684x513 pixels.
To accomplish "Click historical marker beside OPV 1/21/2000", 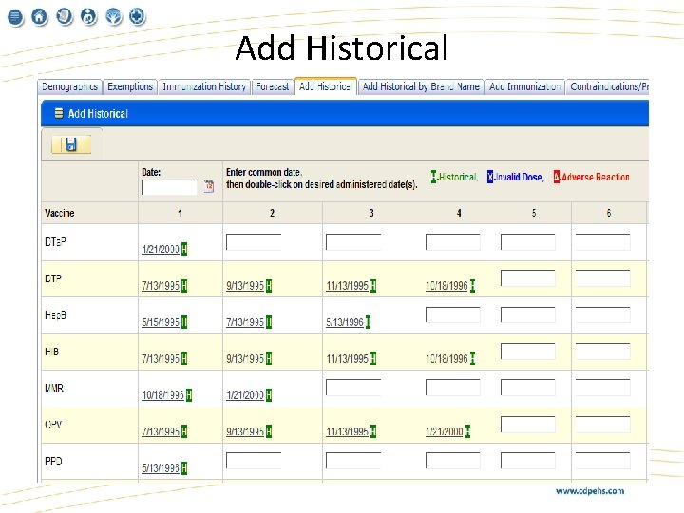I will (467, 431).
